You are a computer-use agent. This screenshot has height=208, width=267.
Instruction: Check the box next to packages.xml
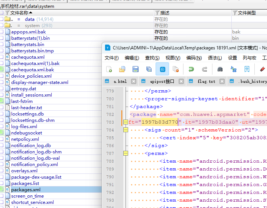click(x=1, y=190)
